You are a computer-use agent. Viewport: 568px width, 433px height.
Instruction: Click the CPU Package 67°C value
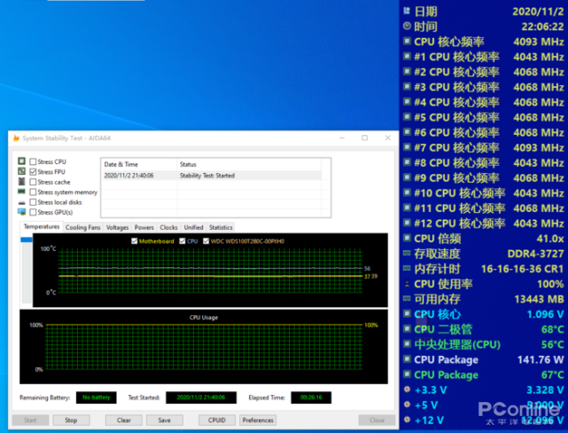[552, 374]
